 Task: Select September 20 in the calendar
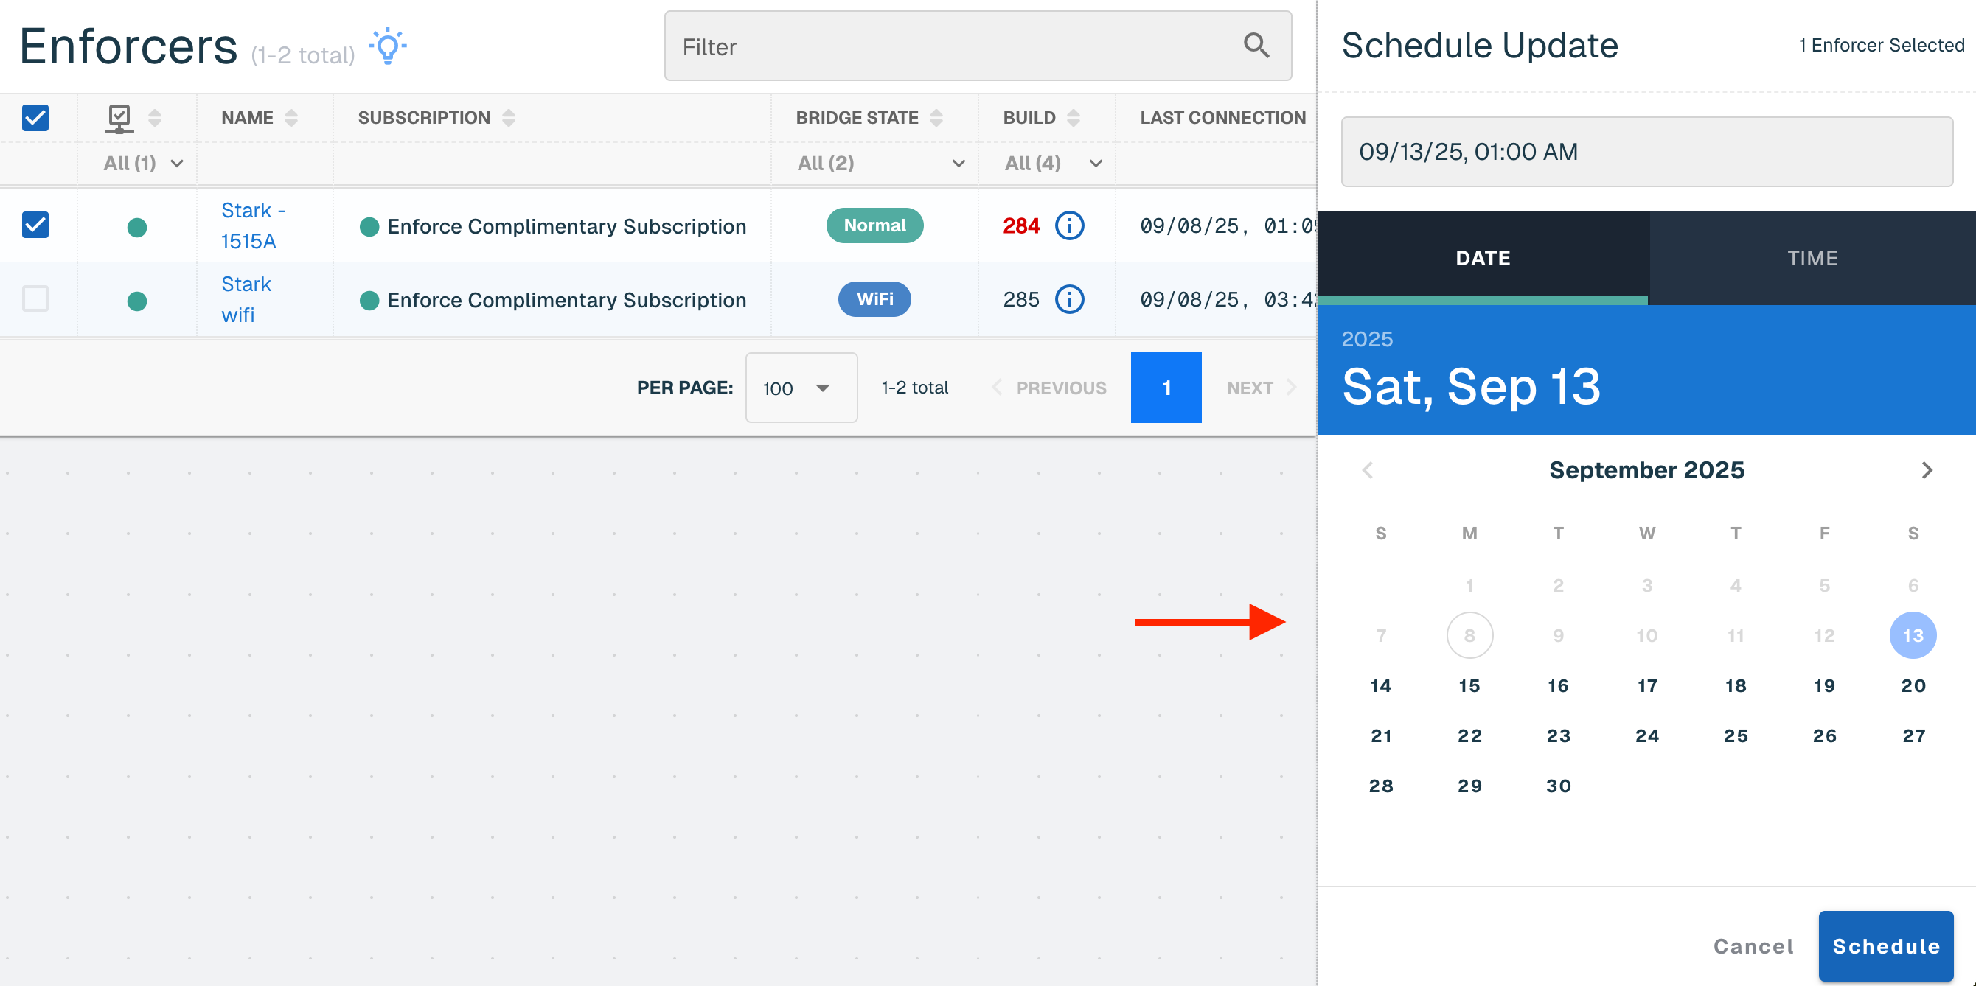coord(1913,686)
